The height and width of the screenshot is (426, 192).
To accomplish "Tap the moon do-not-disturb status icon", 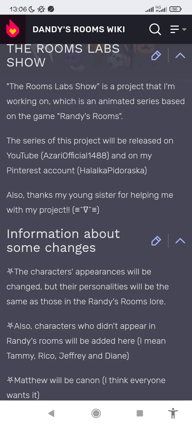I will coord(31,9).
